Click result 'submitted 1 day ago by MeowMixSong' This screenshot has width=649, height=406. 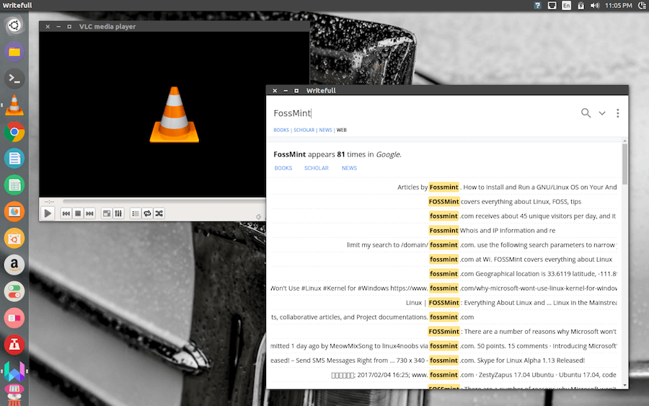[x=444, y=346]
